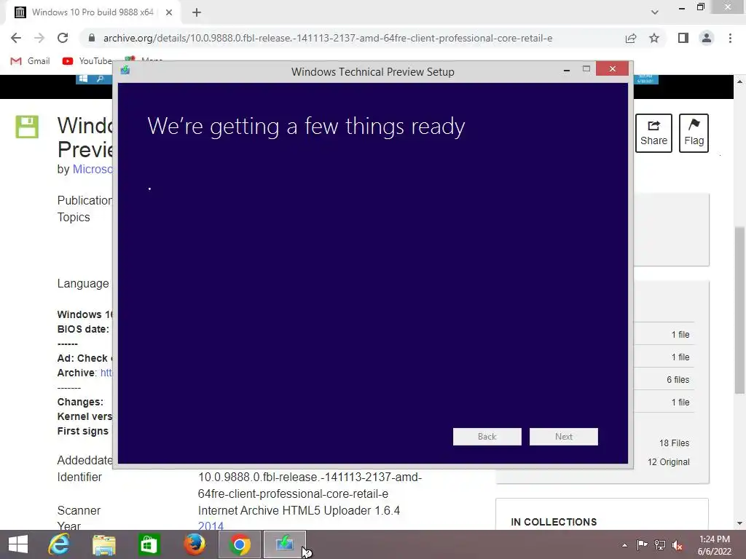Close the Windows Technical Preview Setup window
The width and height of the screenshot is (746, 559).
click(x=612, y=69)
